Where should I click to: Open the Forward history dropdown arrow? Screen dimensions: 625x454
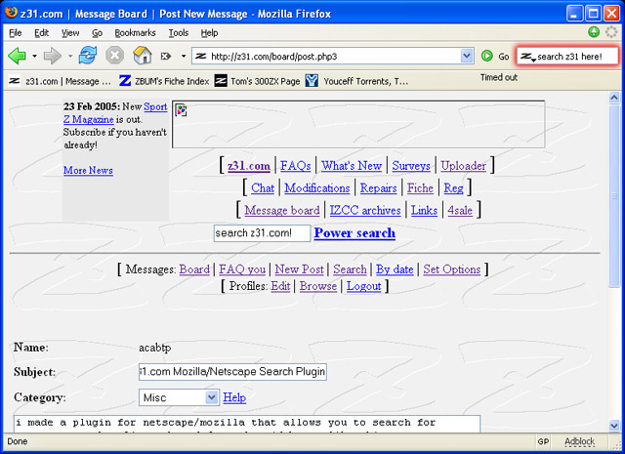pos(70,57)
